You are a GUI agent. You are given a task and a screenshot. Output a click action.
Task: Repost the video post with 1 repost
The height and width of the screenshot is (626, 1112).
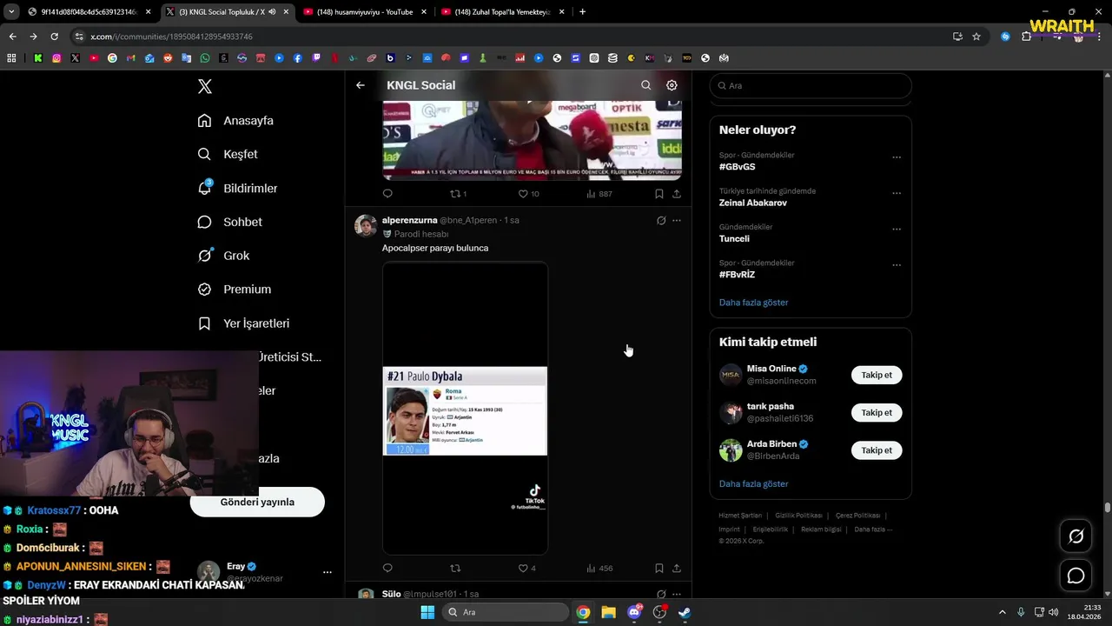(458, 194)
